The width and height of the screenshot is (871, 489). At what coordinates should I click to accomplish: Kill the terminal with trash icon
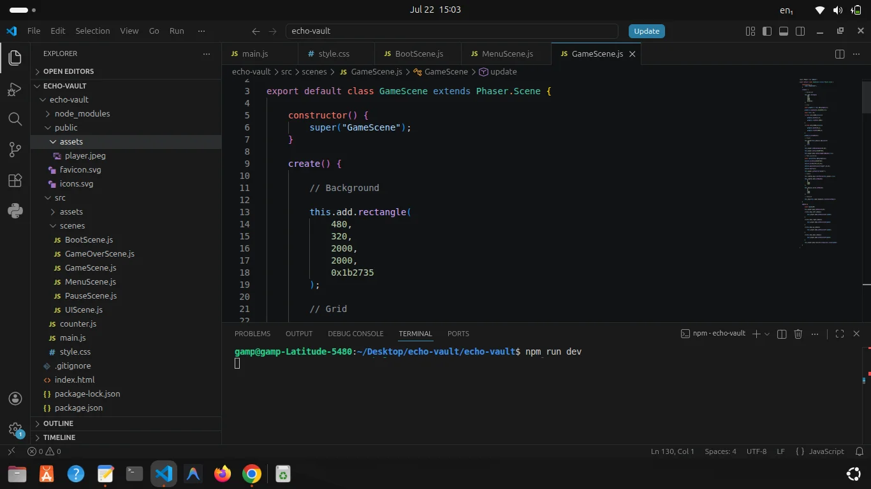point(798,334)
